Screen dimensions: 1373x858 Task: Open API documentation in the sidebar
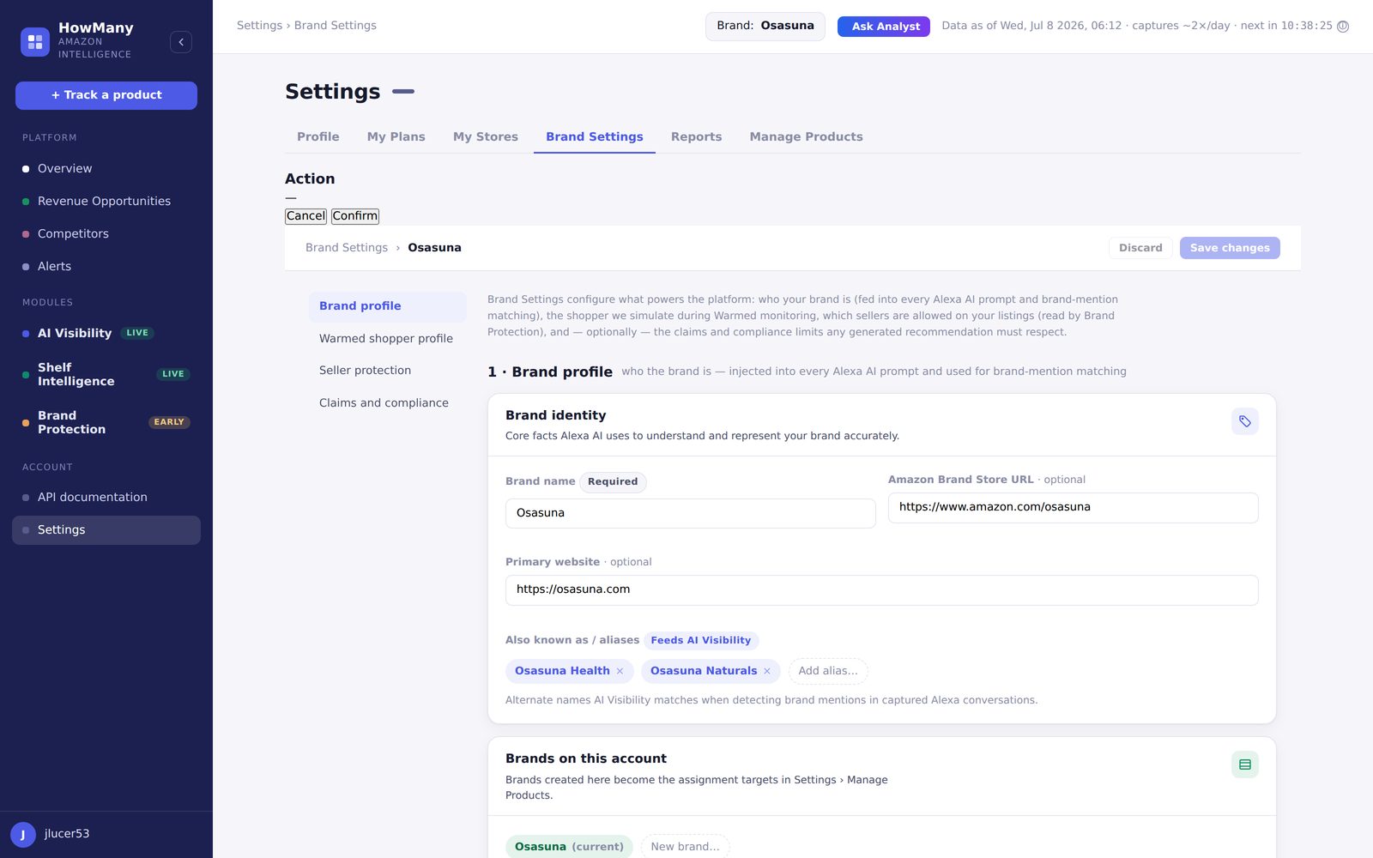click(x=106, y=498)
